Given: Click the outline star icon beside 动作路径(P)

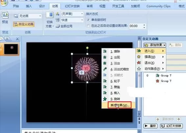Looking at the screenshot, I should pos(139,68).
